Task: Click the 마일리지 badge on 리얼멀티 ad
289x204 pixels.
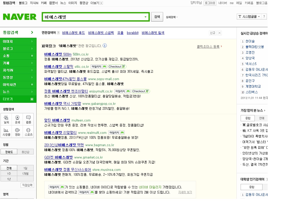Action: click(x=116, y=133)
